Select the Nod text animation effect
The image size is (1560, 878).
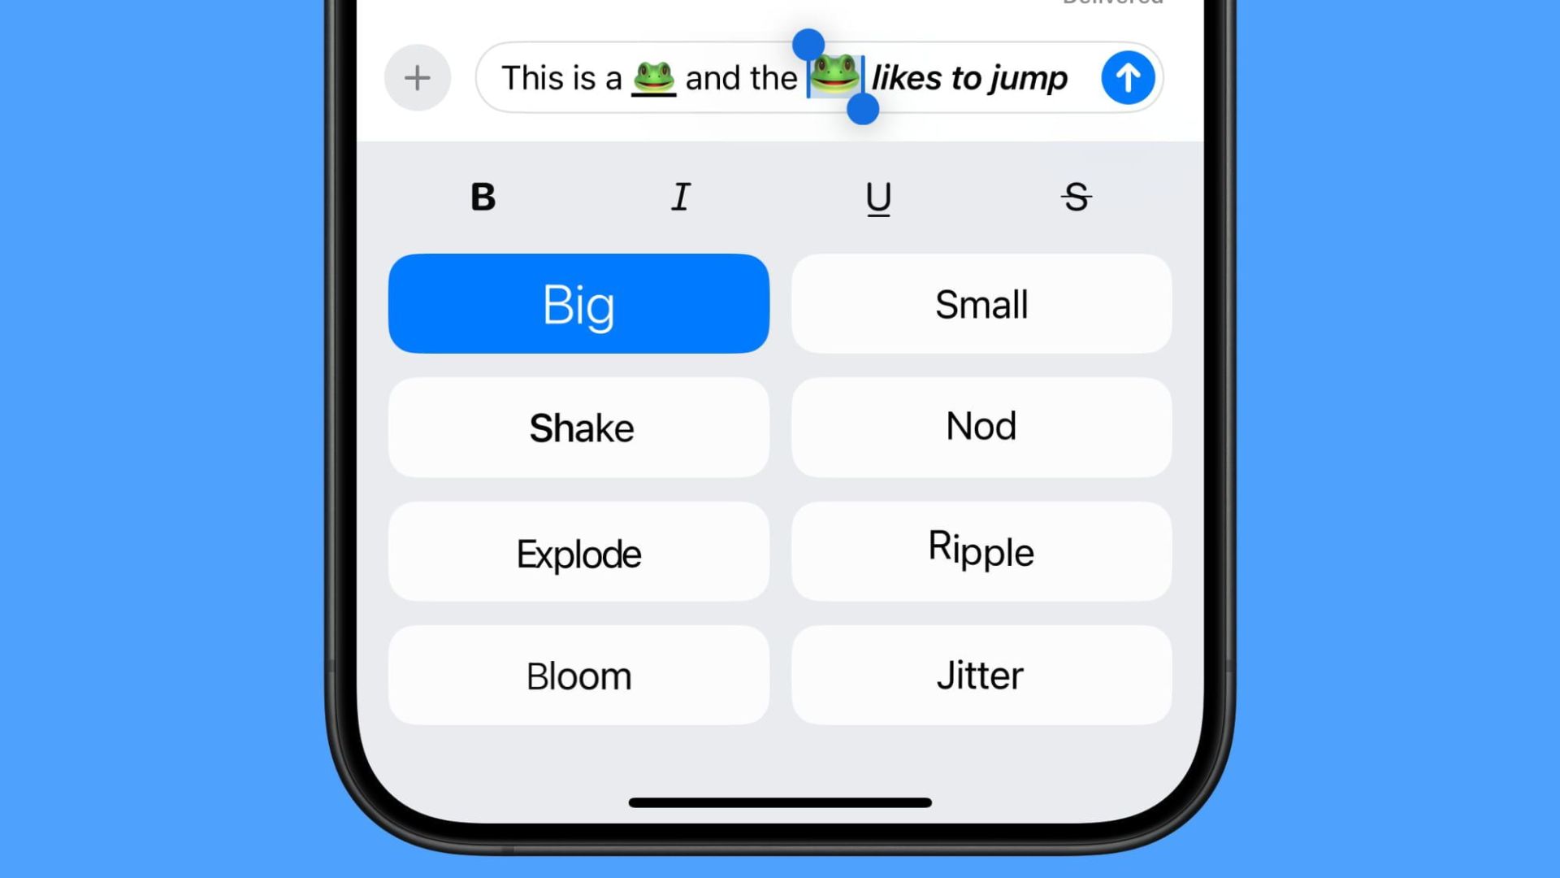pos(981,427)
